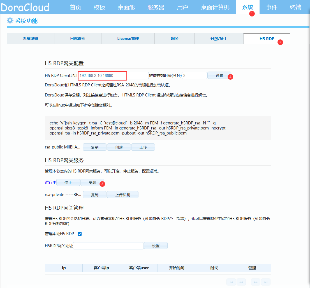Click the DoraCloud logo
Image resolution: width=310 pixels, height=288 pixels.
tap(25, 7)
